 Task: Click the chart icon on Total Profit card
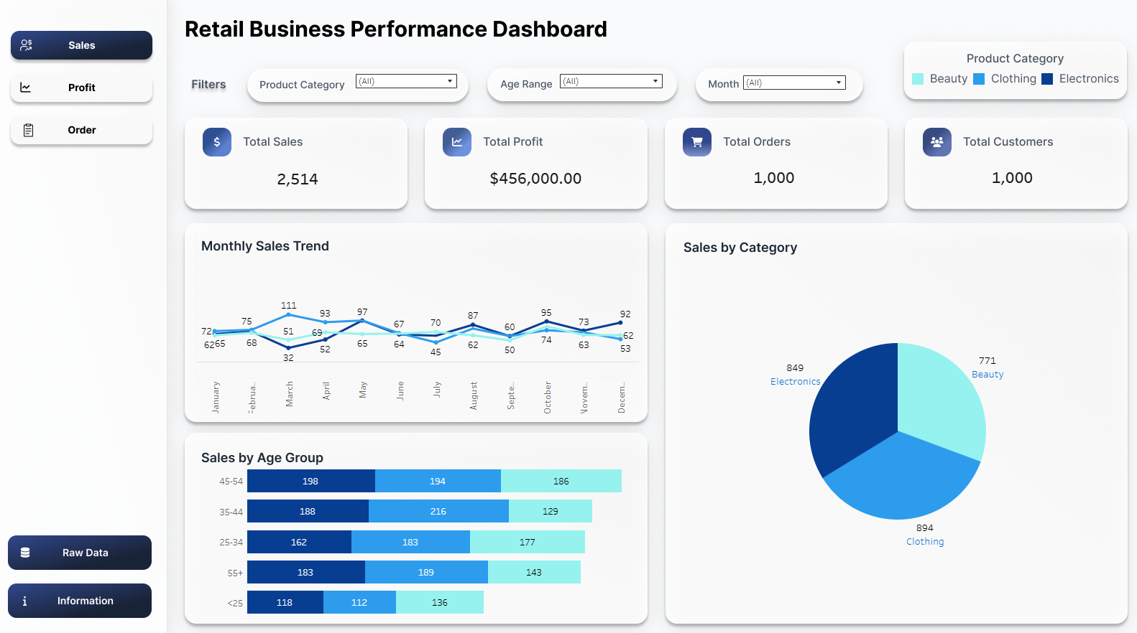click(457, 142)
